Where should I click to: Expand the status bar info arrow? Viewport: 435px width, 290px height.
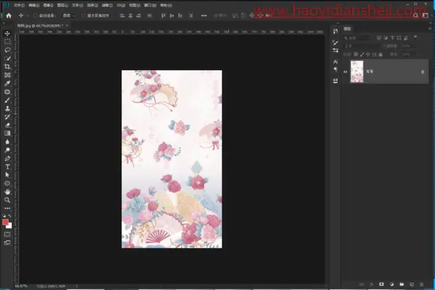pos(77,286)
